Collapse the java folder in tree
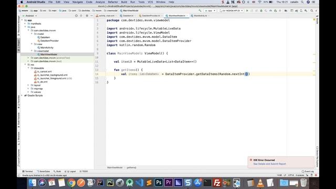The width and height of the screenshot is (336, 189). point(25,27)
